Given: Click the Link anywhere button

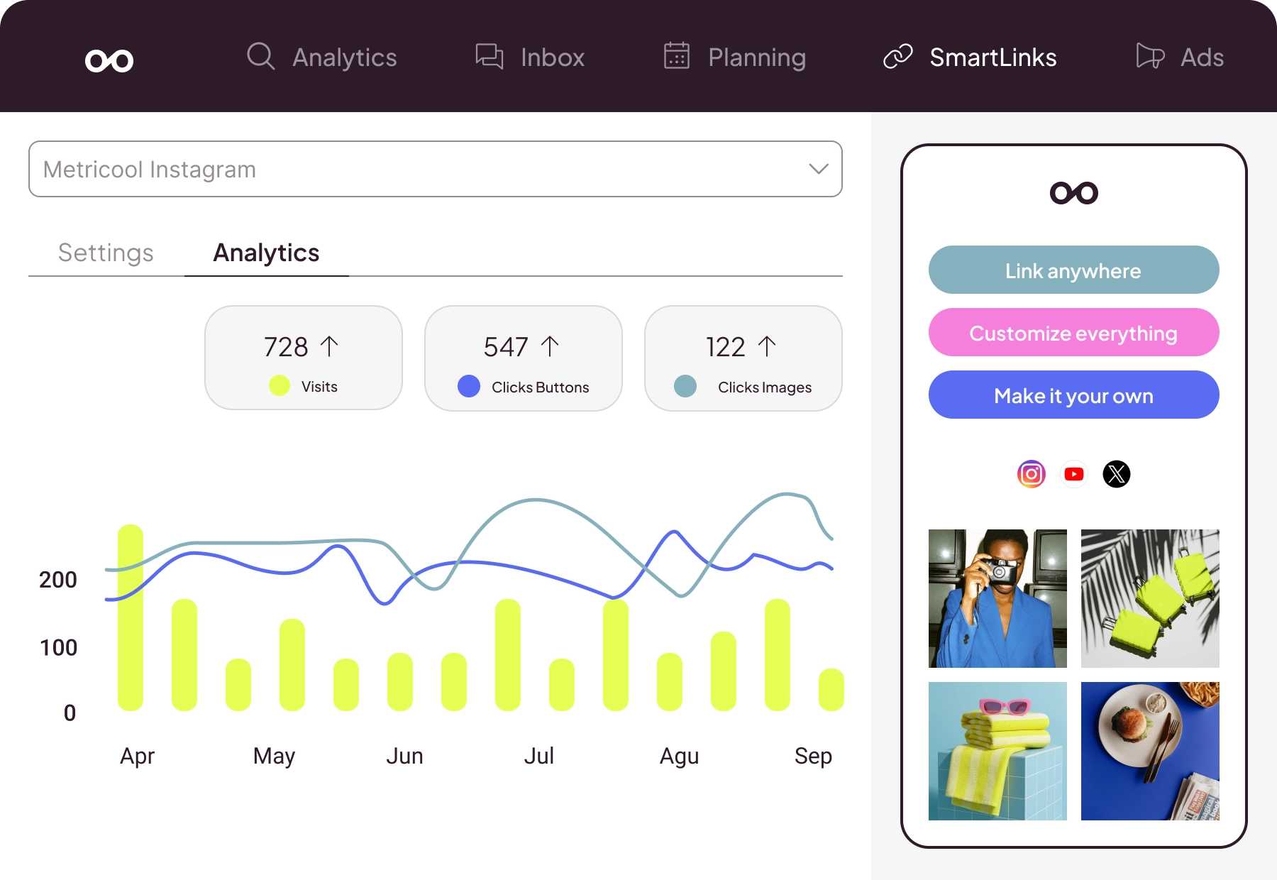Looking at the screenshot, I should click(1073, 270).
